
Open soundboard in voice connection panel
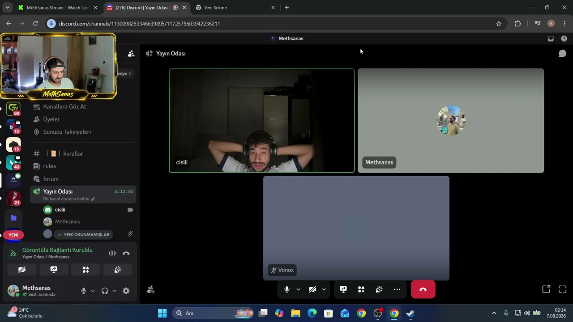point(118,270)
